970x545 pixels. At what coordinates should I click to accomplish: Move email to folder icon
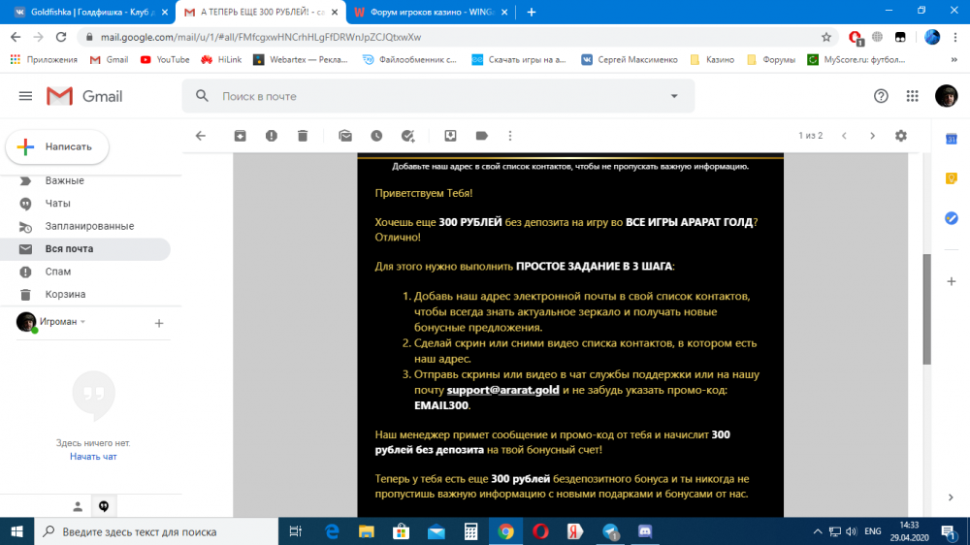(450, 136)
